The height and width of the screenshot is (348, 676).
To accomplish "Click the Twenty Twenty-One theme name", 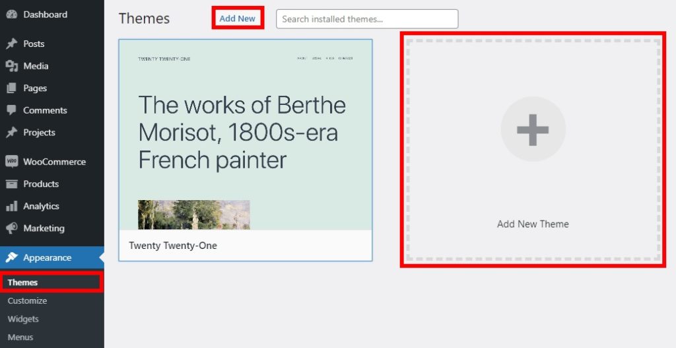I will pyautogui.click(x=173, y=246).
